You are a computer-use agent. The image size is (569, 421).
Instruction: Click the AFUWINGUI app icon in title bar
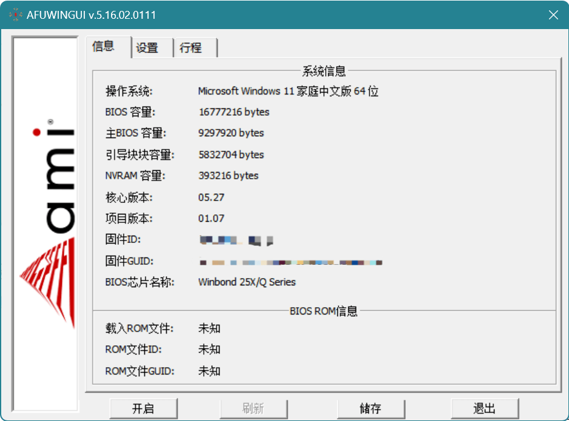(16, 15)
